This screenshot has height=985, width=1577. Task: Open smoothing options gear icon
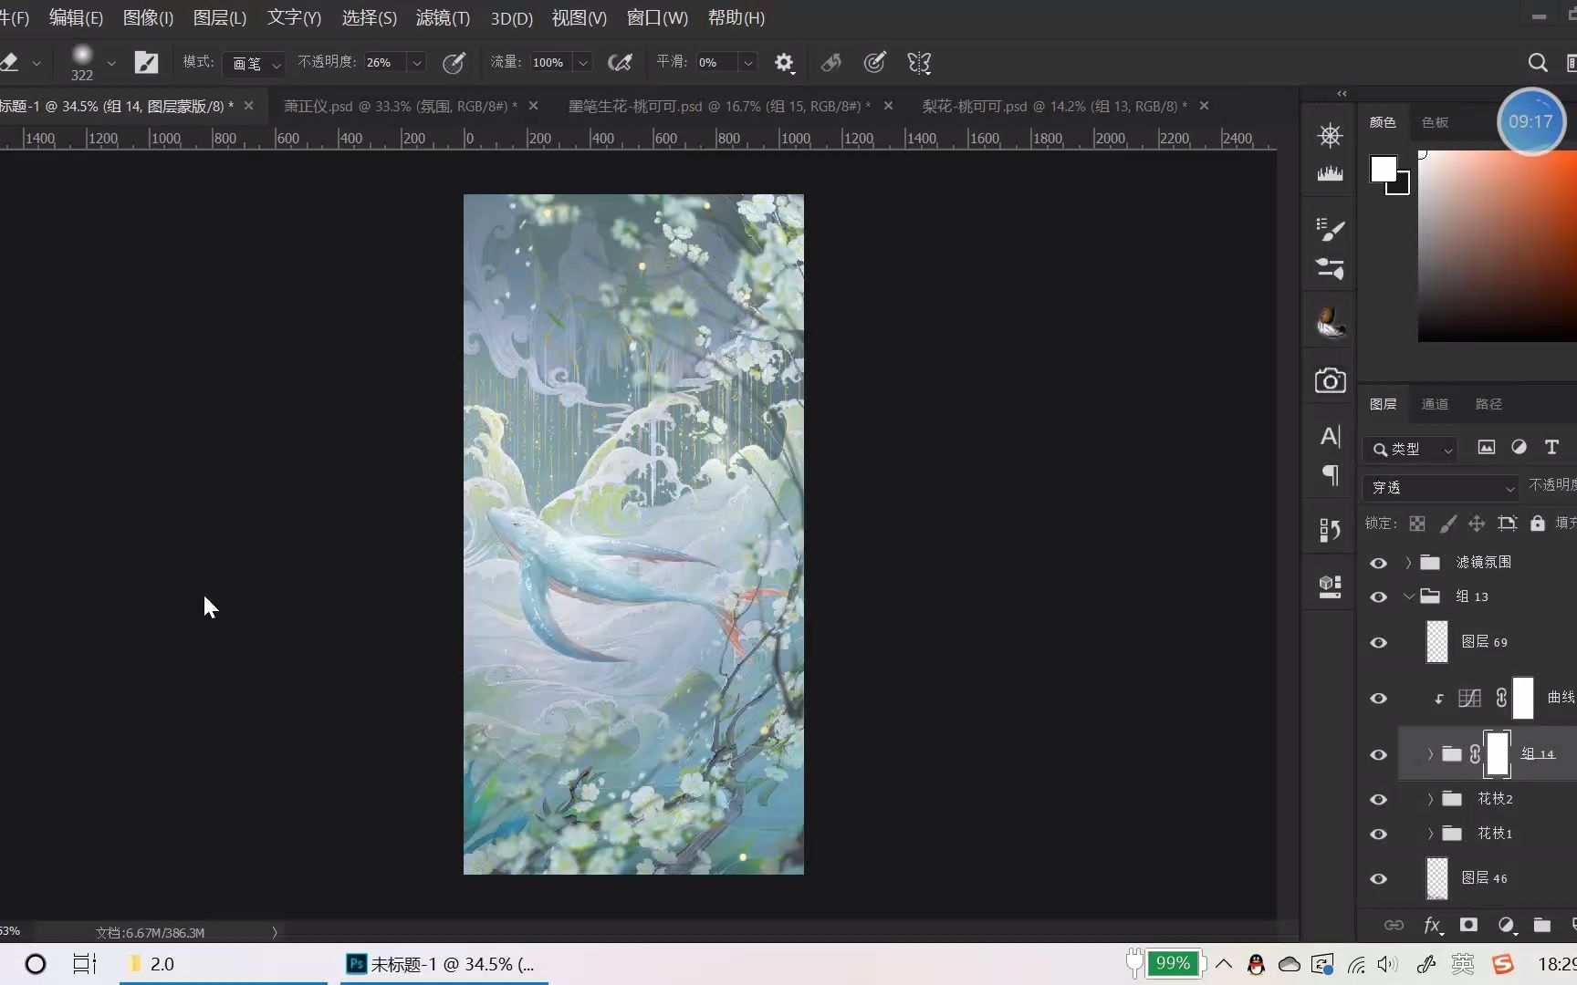(x=784, y=62)
